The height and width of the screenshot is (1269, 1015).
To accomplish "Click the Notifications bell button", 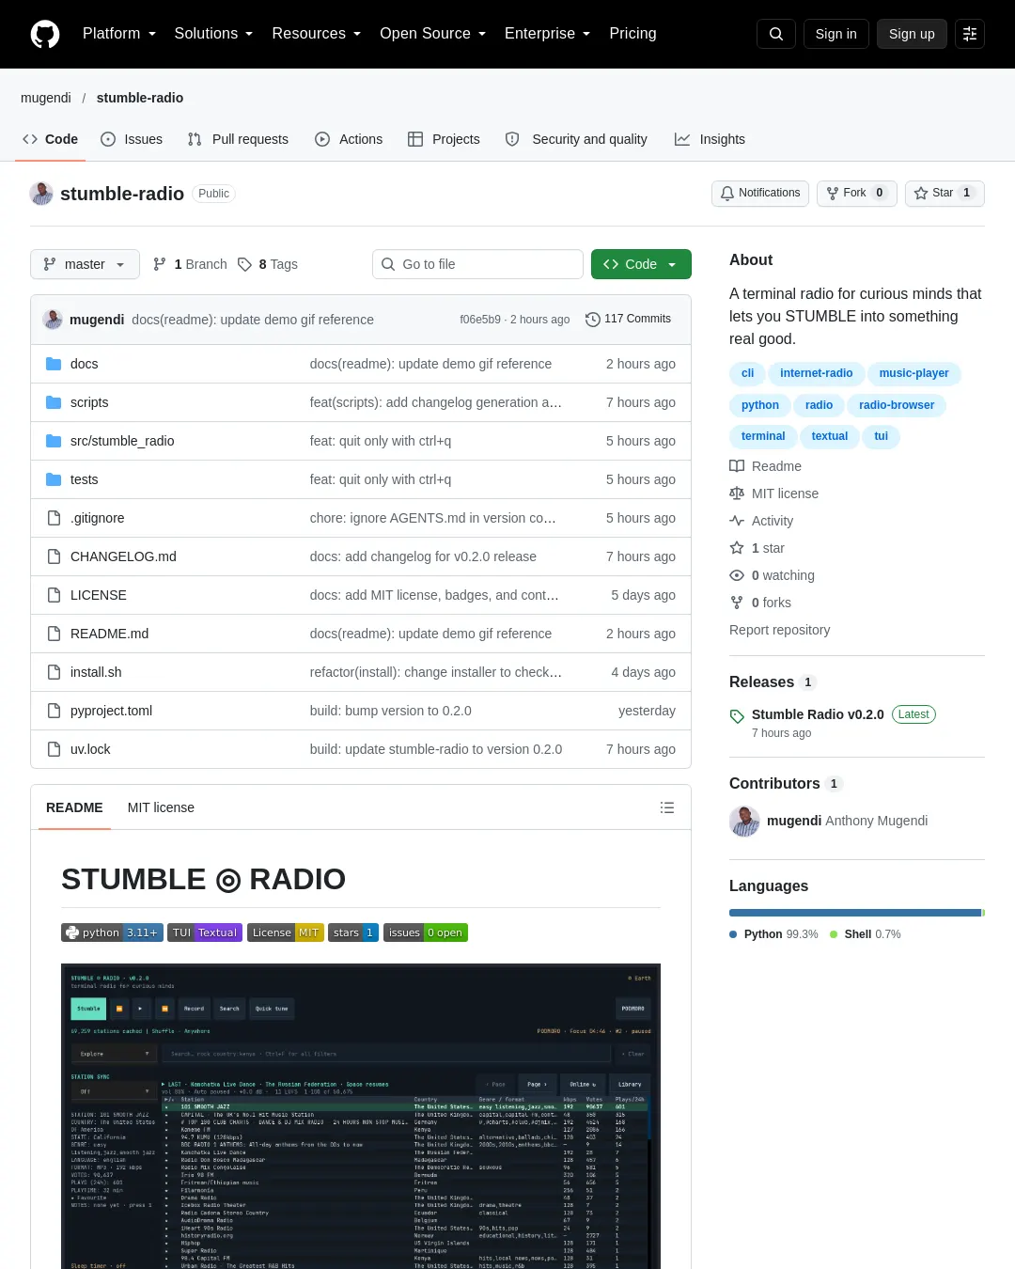I will click(760, 193).
